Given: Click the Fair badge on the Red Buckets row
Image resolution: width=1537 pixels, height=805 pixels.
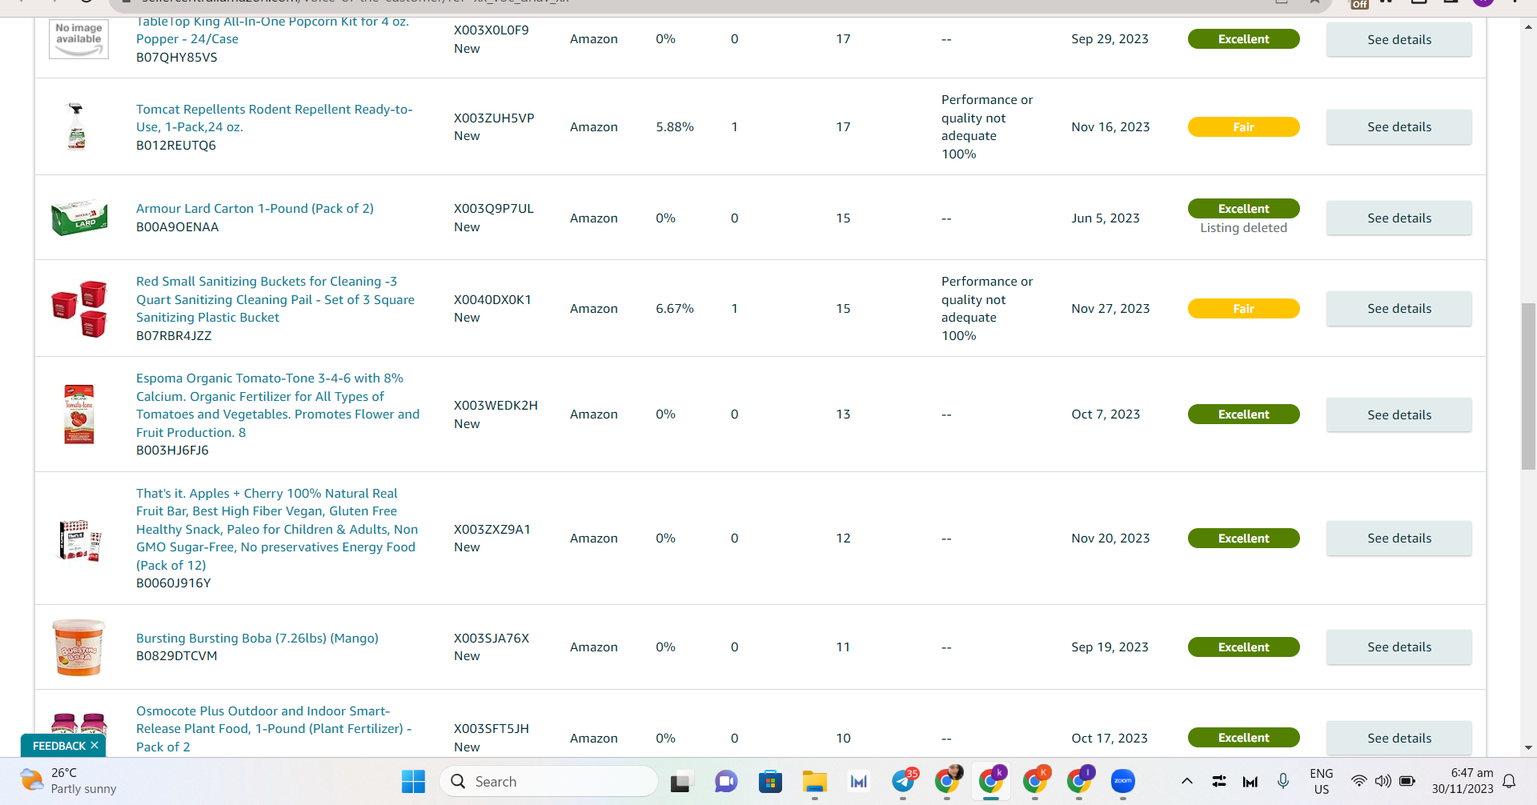Looking at the screenshot, I should tap(1243, 308).
